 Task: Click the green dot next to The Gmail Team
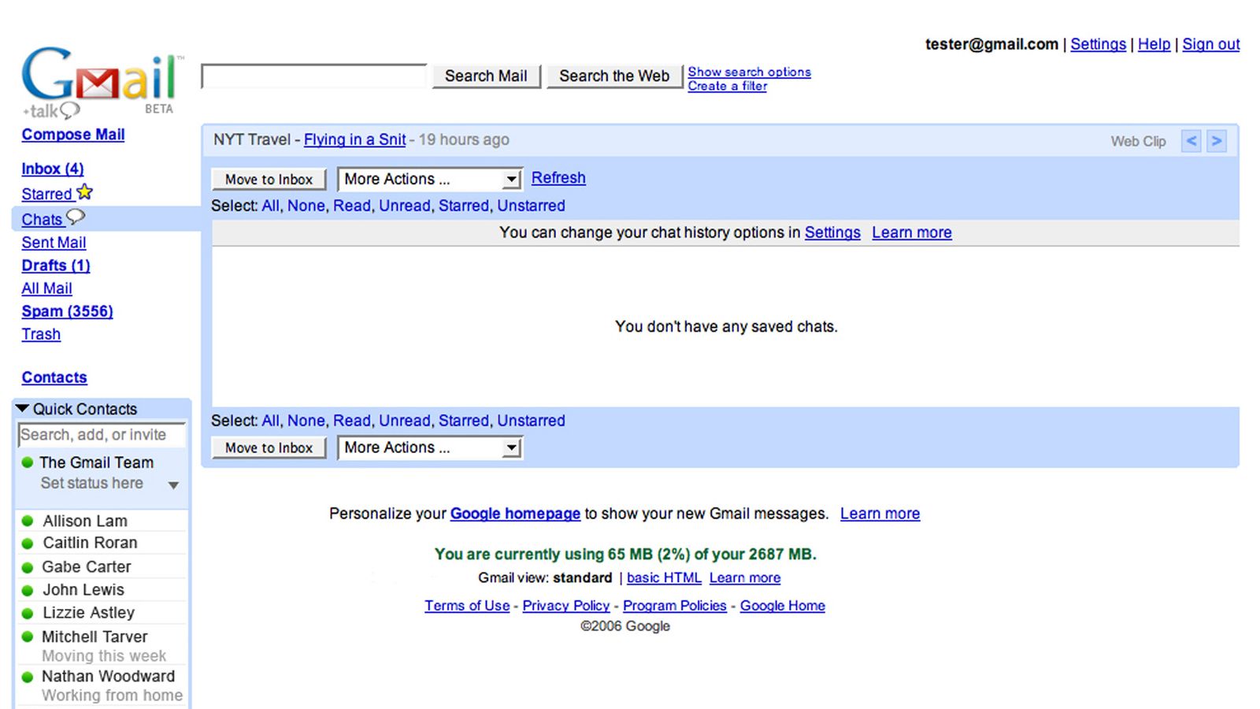click(x=26, y=462)
